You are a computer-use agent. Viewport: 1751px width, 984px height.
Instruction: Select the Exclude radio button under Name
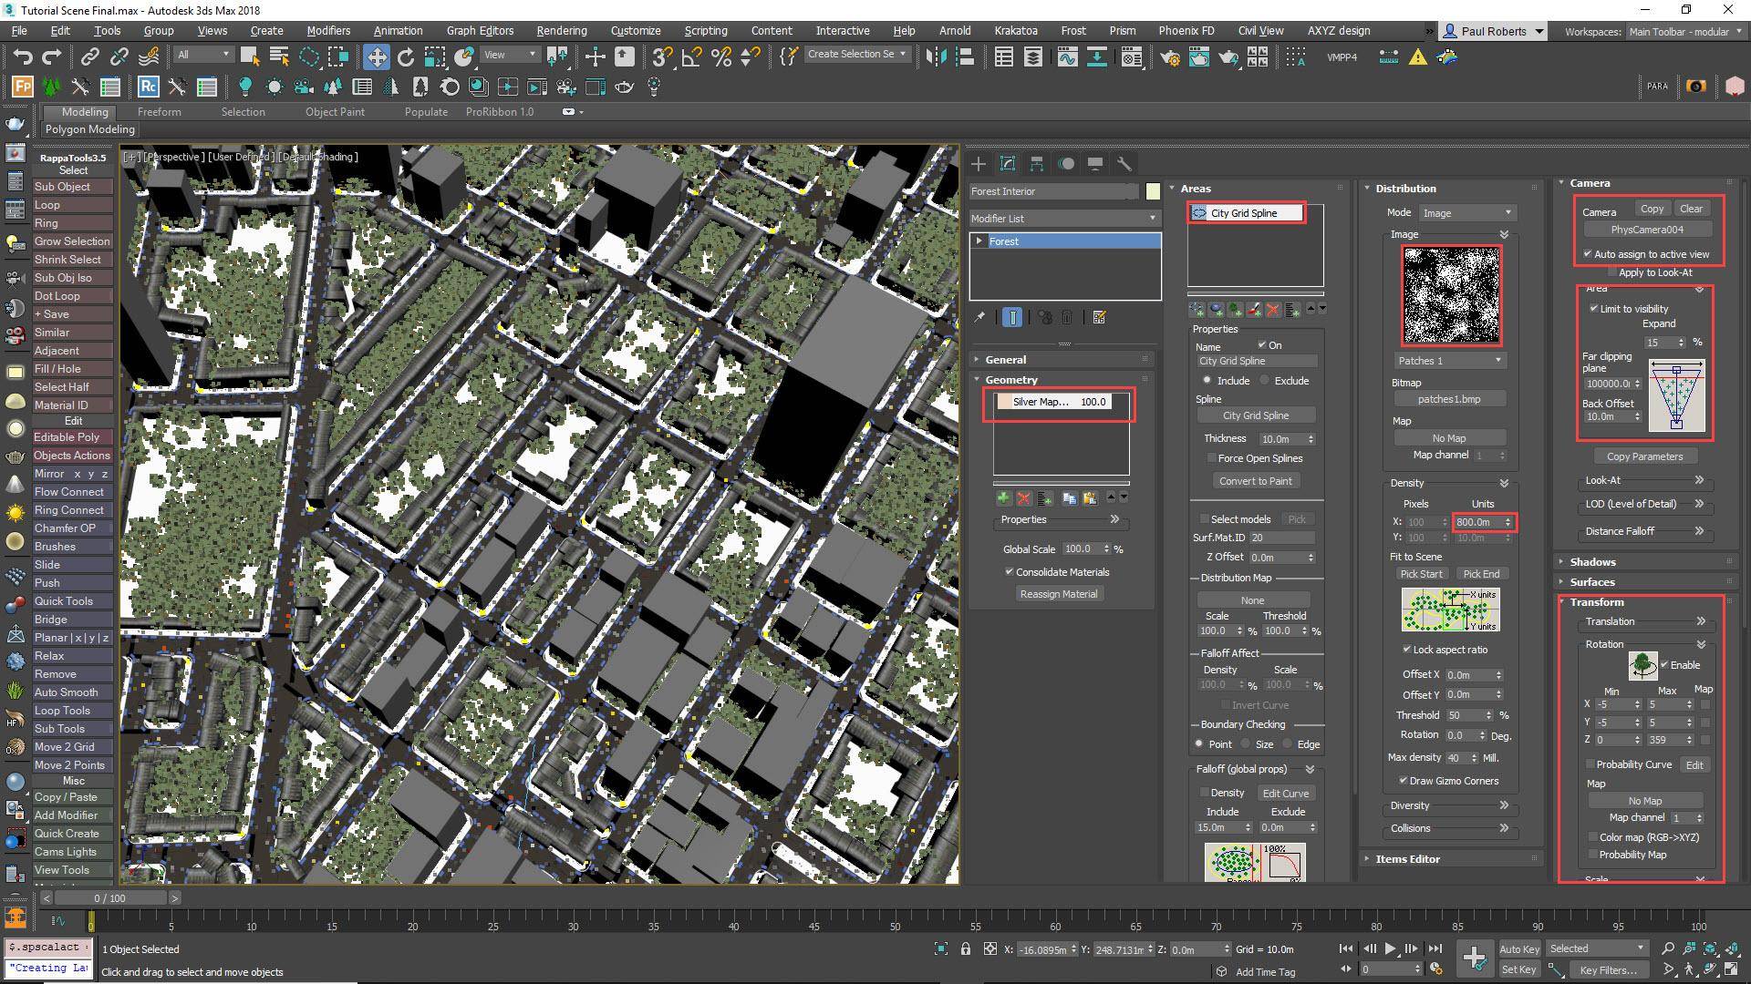click(x=1265, y=381)
